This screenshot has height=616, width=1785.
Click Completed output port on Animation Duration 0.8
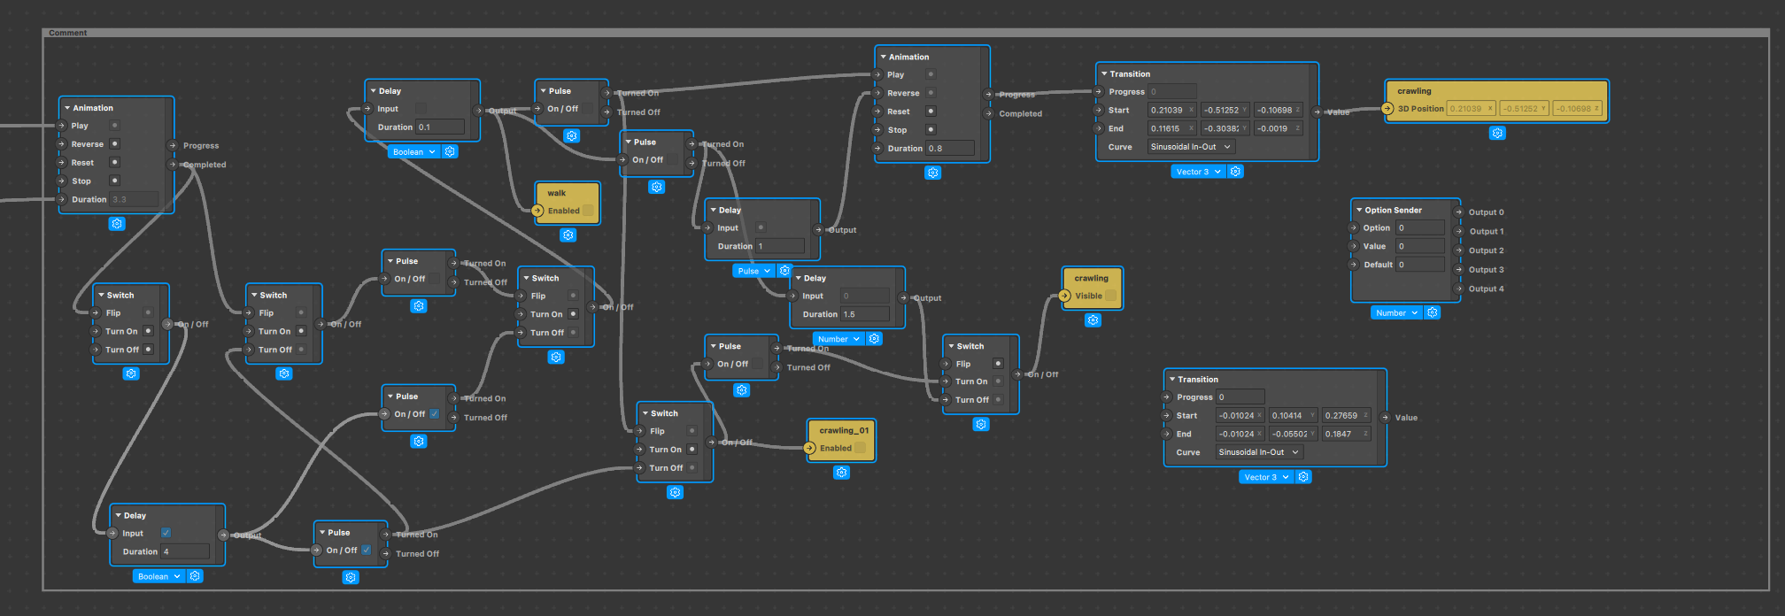[988, 113]
